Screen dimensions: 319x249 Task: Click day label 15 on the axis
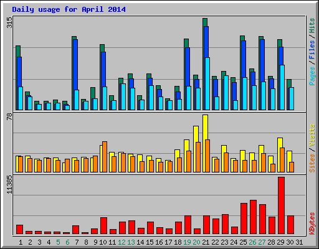150,242
